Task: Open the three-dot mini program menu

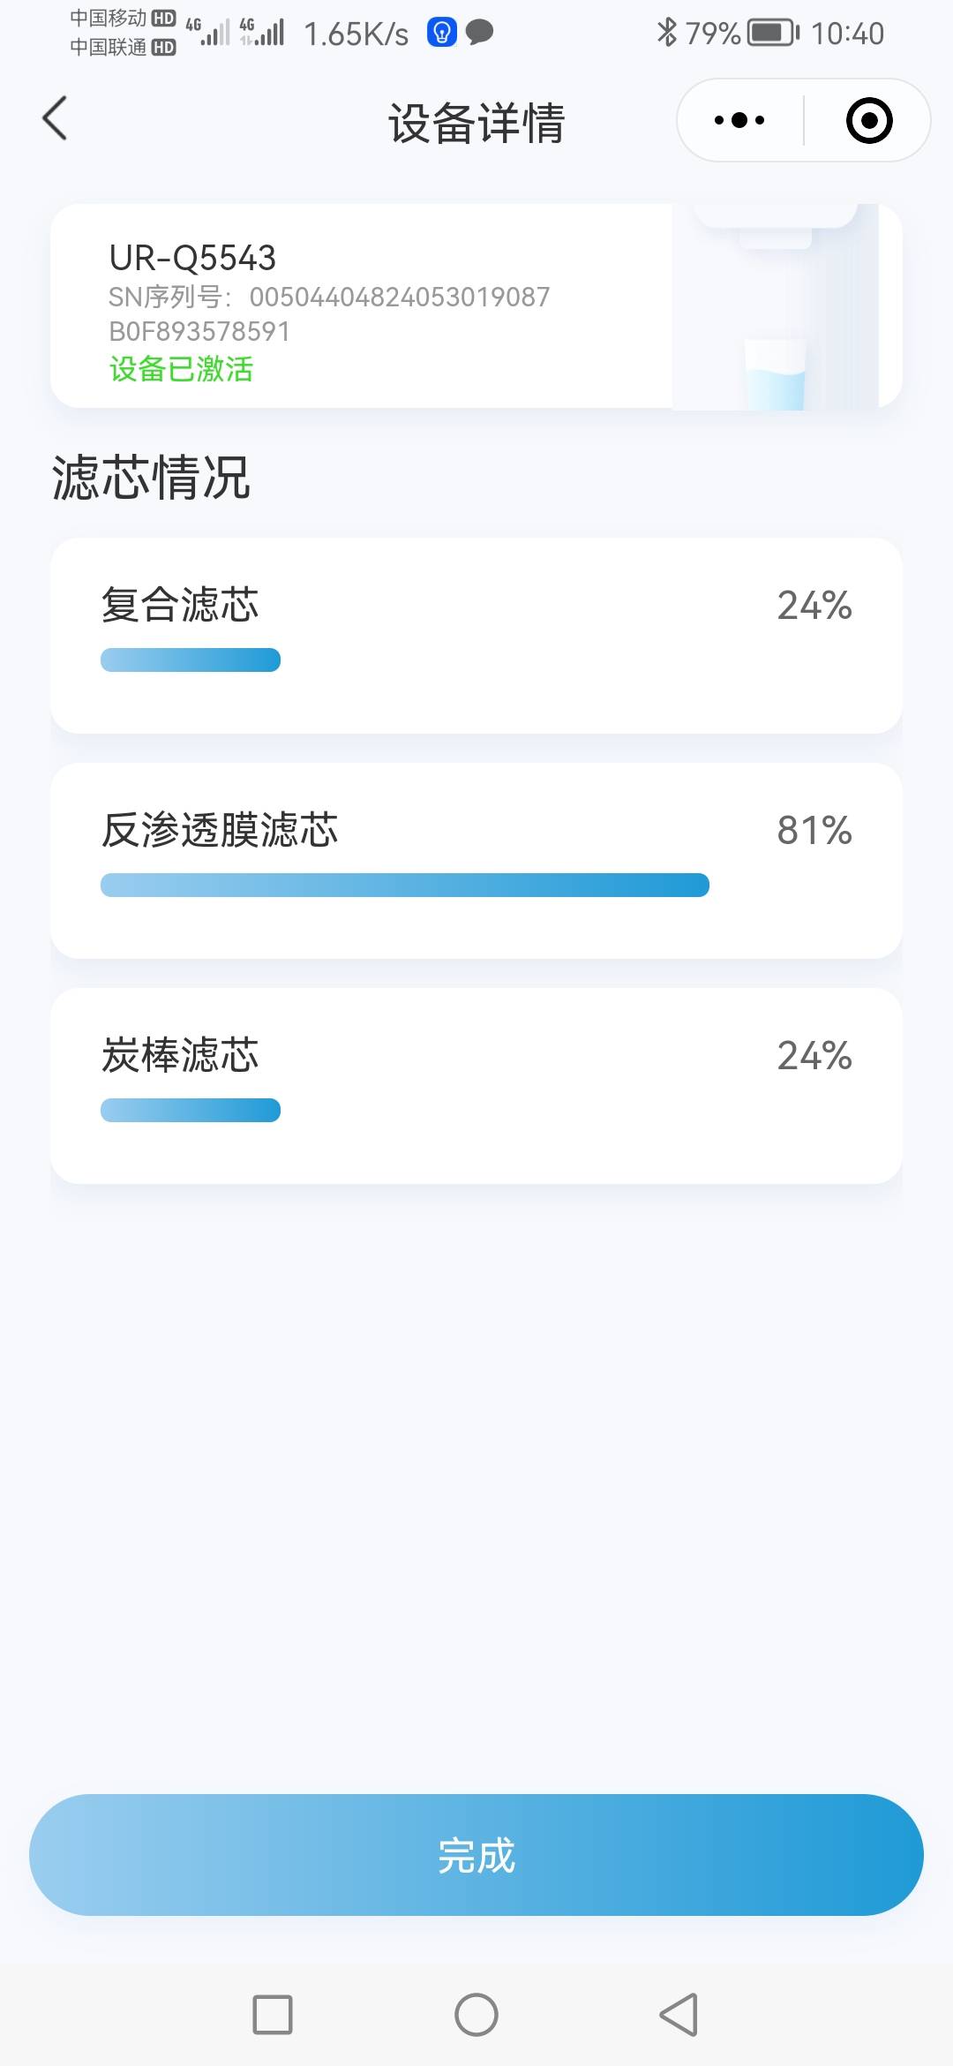Action: 739,120
